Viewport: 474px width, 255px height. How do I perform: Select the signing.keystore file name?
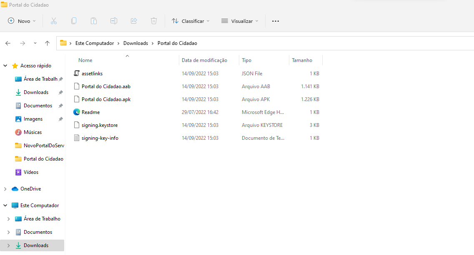coord(100,125)
